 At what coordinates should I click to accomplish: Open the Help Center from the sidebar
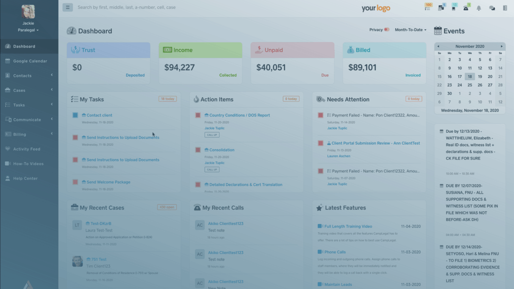[25, 178]
